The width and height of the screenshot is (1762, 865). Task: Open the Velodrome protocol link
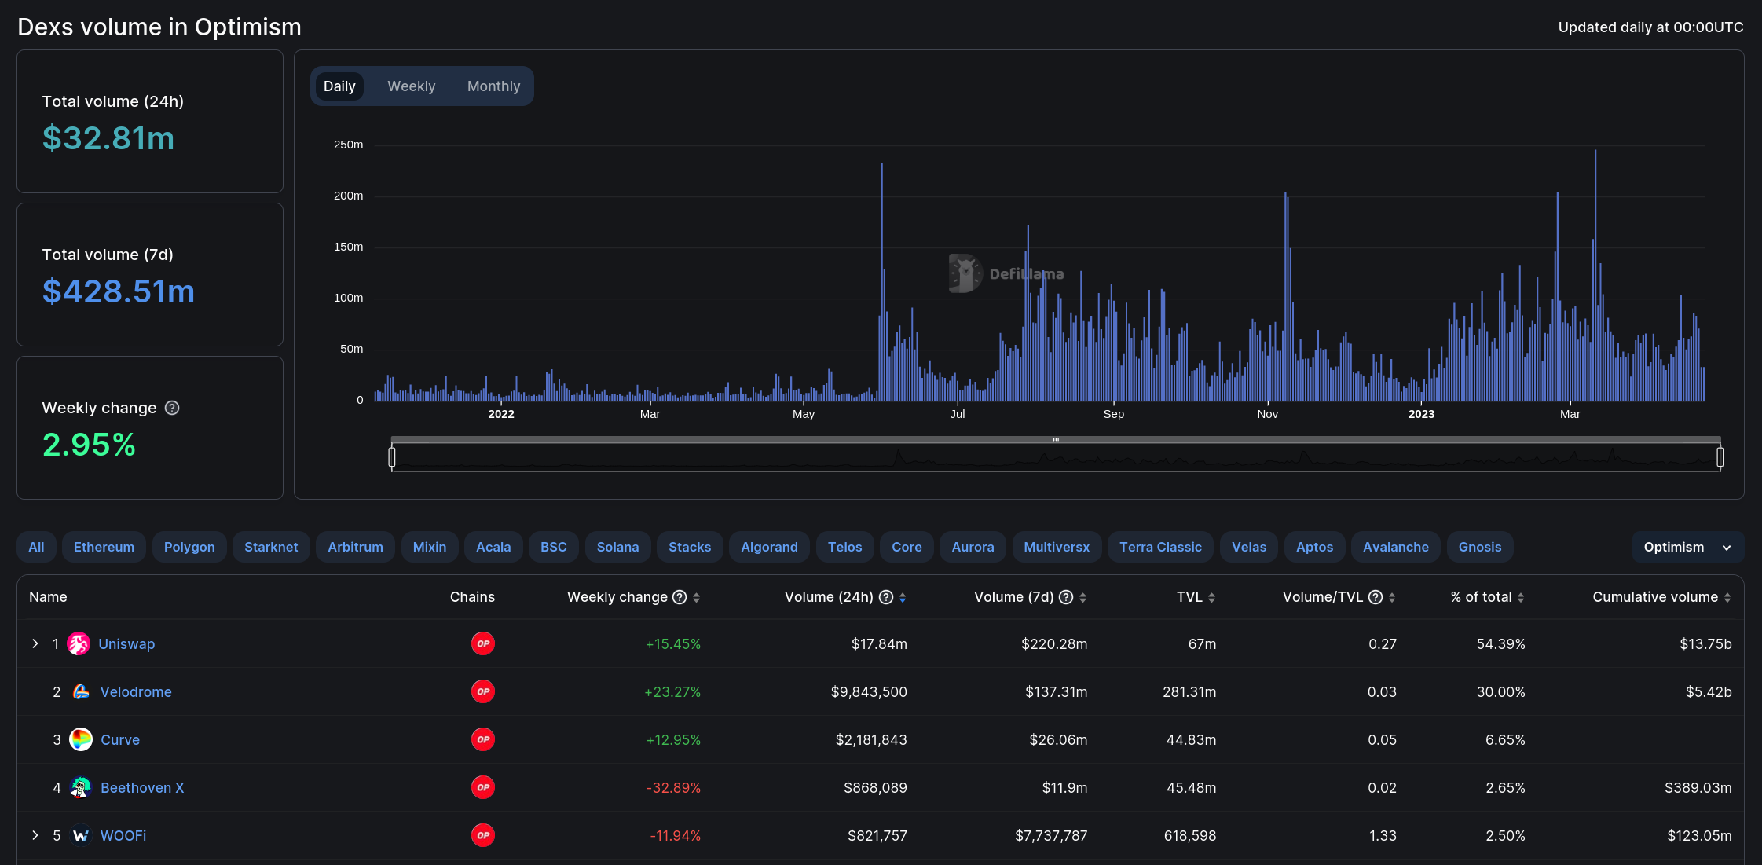[x=136, y=692]
